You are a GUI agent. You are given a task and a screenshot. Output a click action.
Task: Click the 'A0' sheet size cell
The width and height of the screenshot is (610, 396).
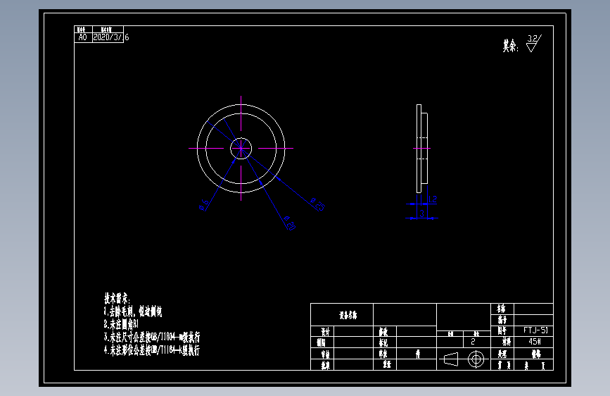point(83,37)
